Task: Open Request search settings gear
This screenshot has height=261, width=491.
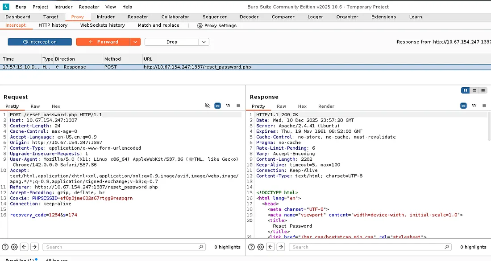Action: [x=14, y=247]
